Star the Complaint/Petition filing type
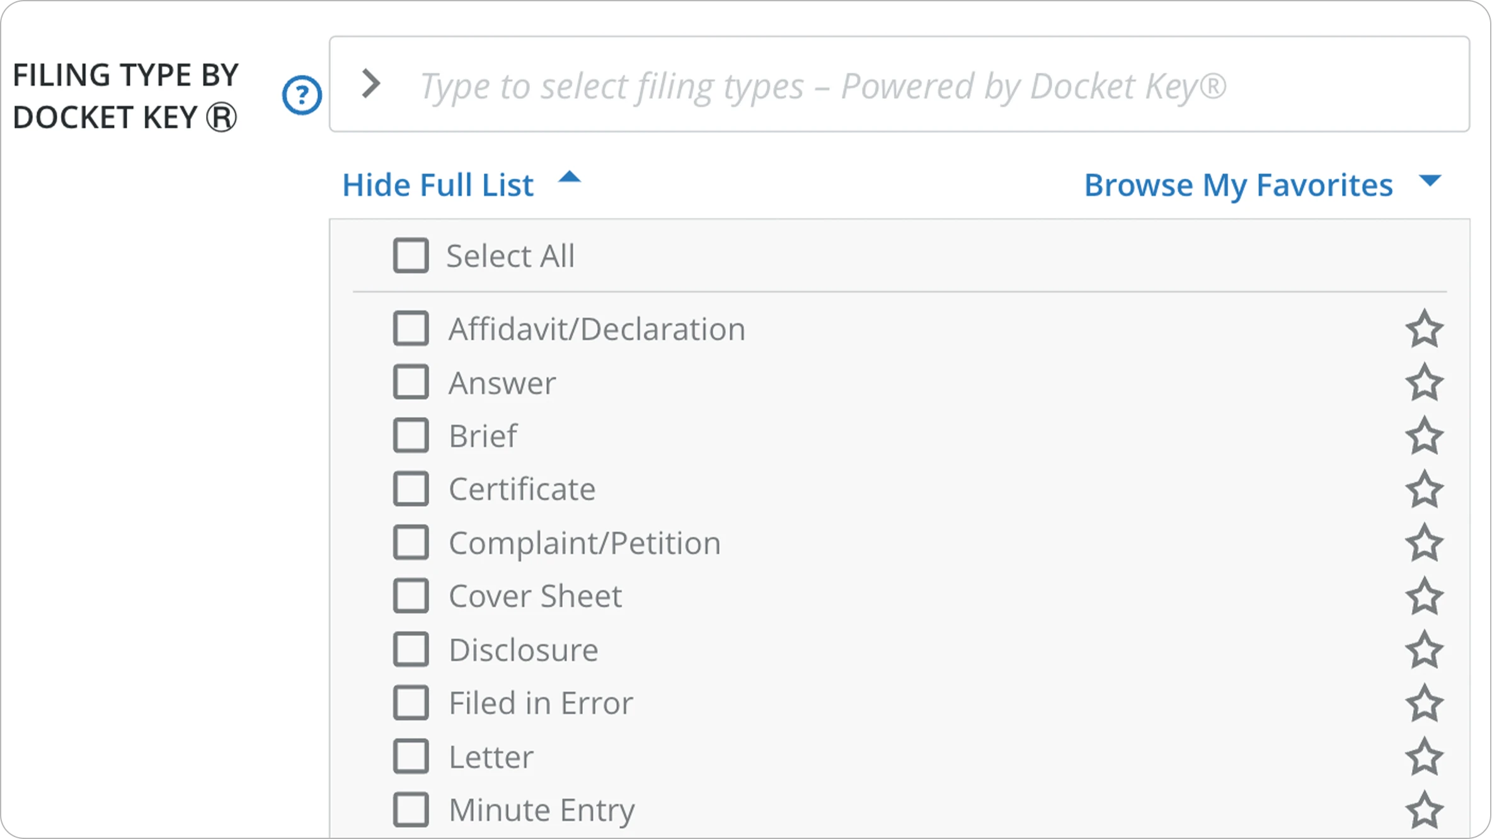This screenshot has height=839, width=1492. click(x=1424, y=543)
